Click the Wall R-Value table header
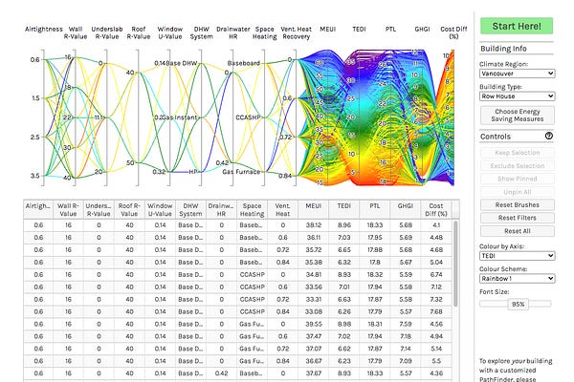 pos(68,210)
